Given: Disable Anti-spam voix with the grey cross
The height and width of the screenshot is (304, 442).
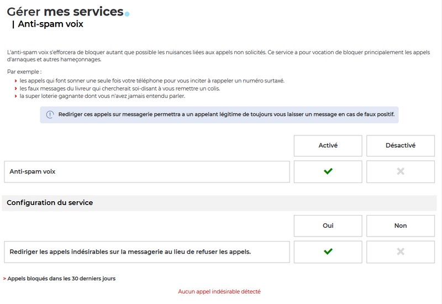Looking at the screenshot, I should [401, 171].
